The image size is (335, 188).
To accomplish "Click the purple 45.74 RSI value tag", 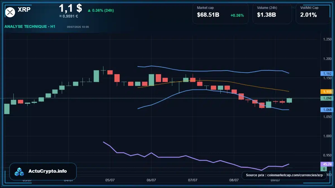I will point(326,164).
